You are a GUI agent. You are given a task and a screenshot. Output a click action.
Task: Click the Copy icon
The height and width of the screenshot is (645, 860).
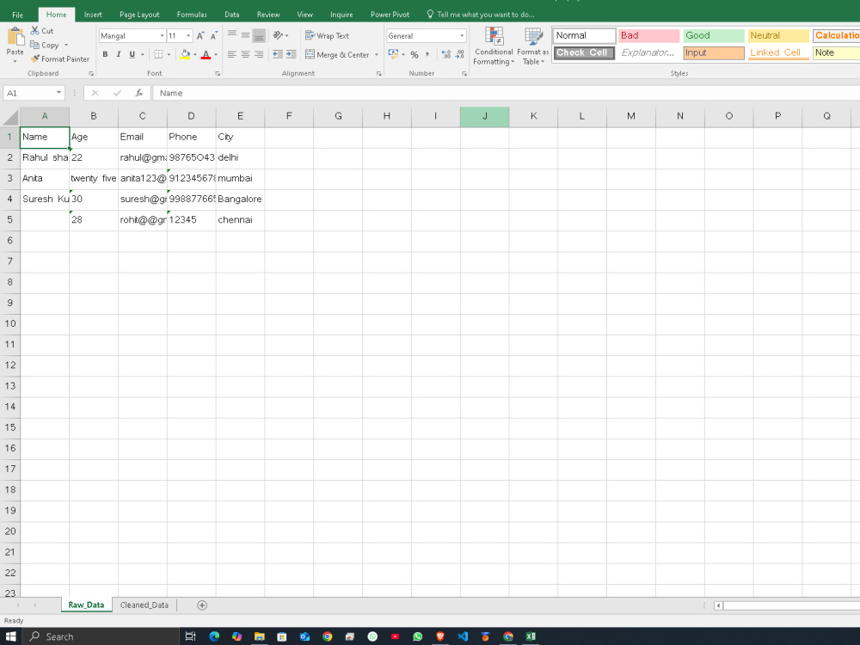[35, 45]
